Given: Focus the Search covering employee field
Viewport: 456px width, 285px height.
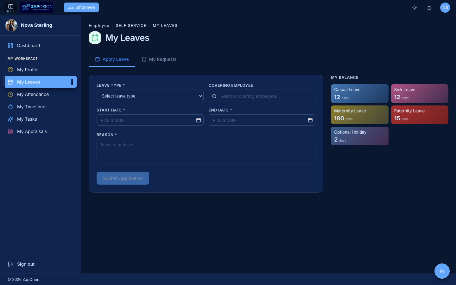Looking at the screenshot, I should (x=262, y=96).
